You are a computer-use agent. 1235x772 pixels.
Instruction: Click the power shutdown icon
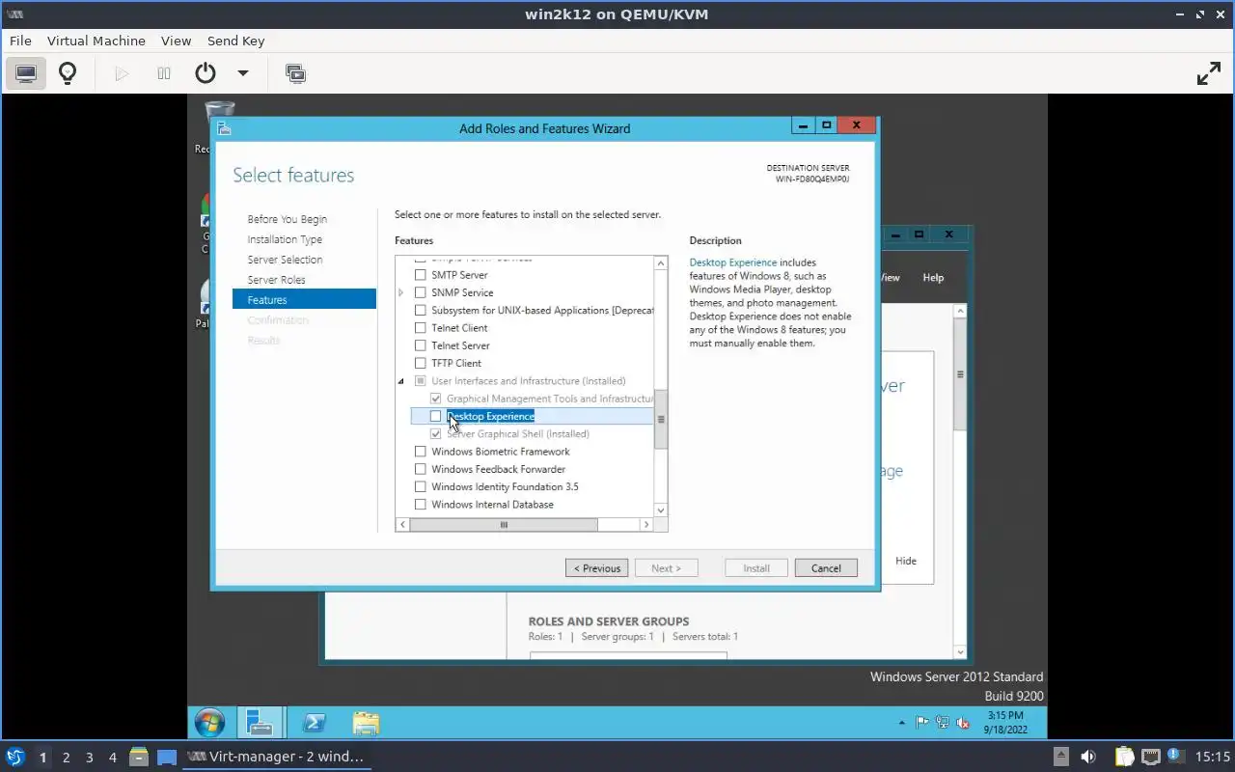pyautogui.click(x=205, y=73)
